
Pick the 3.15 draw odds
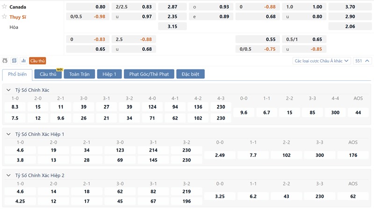173,27
